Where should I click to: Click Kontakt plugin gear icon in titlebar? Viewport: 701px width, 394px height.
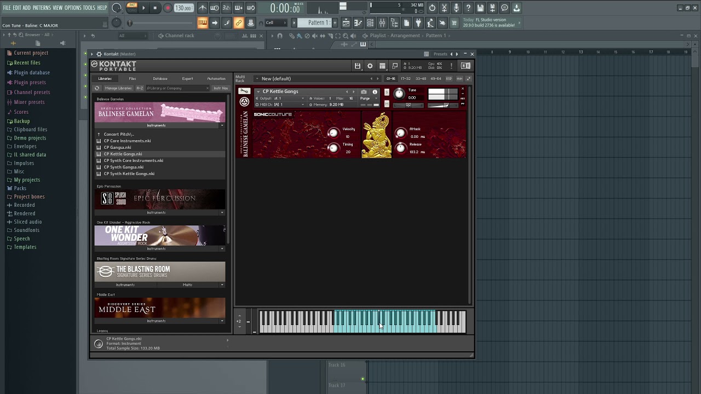pyautogui.click(x=99, y=54)
